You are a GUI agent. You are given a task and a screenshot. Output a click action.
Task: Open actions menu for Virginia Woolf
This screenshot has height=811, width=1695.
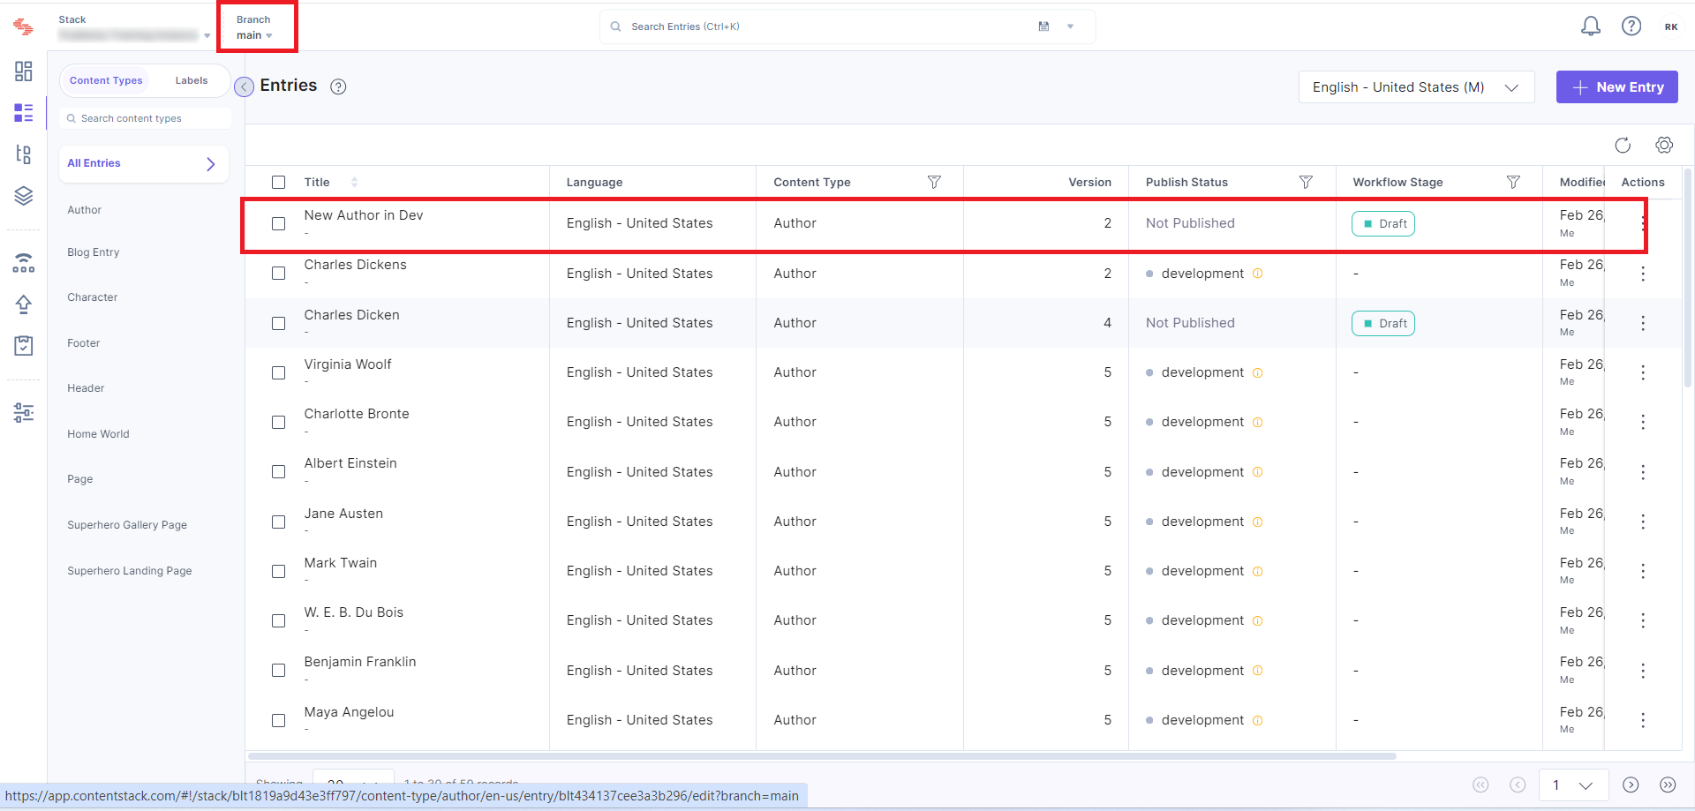click(1643, 372)
